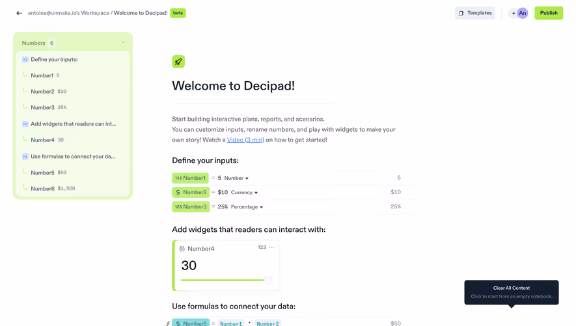Image resolution: width=576 pixels, height=326 pixels.
Task: Click the Clear All Content tooltip button
Action: 512,292
